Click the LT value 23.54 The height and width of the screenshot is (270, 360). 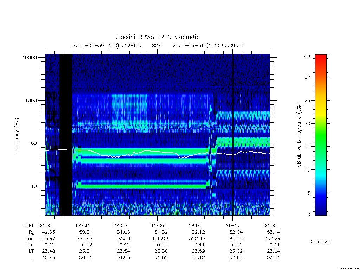[x=123, y=251]
